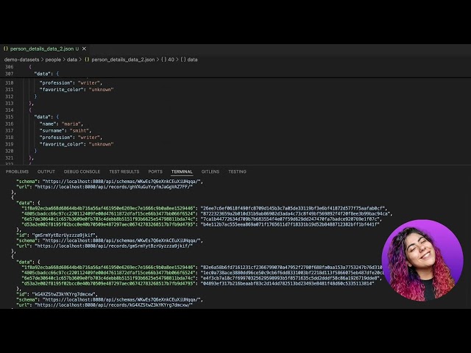Open the GITLENS panel tab
This screenshot has height=353, width=471.
coord(210,171)
